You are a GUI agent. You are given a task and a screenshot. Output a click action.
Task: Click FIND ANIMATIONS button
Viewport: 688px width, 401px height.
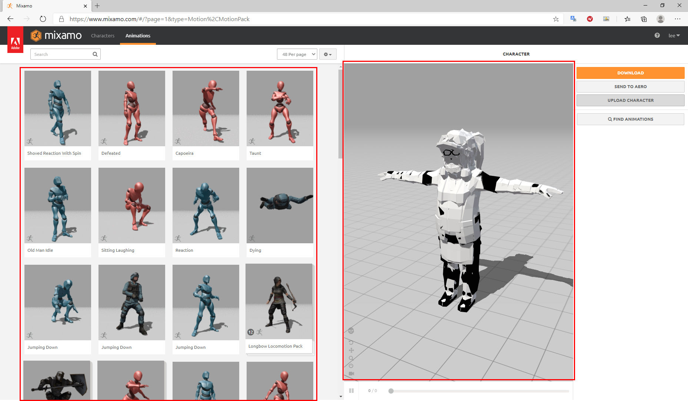[630, 119]
